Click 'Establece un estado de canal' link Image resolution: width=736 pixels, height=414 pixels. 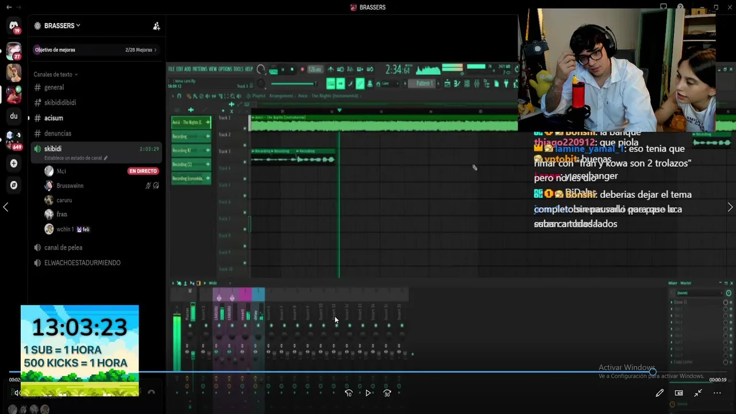coord(75,158)
